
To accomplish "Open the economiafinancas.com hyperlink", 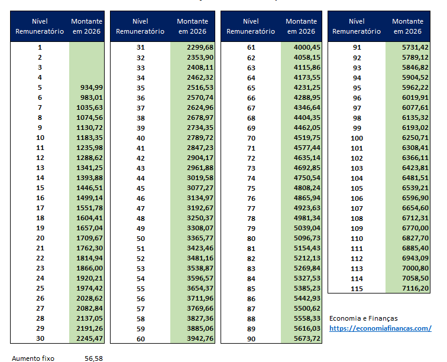I will (x=380, y=328).
